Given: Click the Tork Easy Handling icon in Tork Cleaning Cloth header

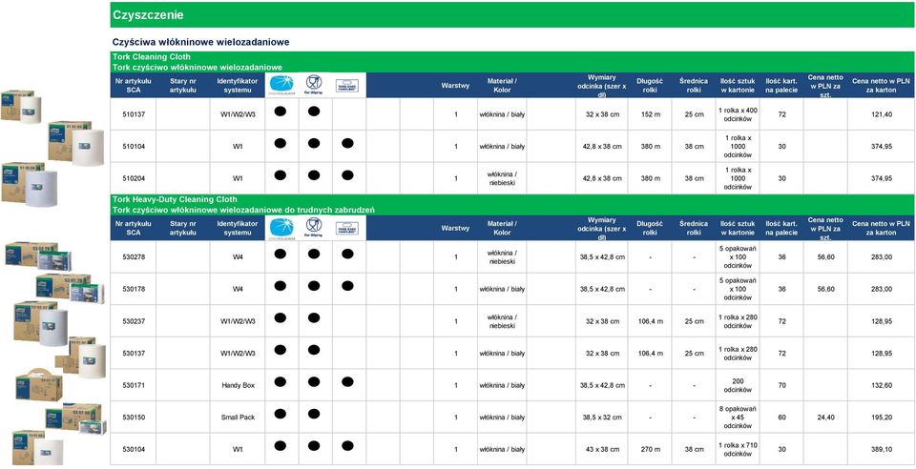Looking at the screenshot, I should click(x=347, y=85).
